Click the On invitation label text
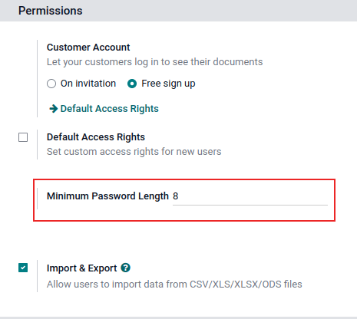The height and width of the screenshot is (319, 357). click(88, 84)
